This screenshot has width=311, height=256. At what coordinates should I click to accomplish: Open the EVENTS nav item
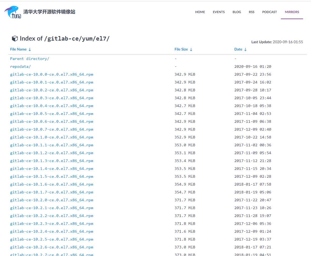[219, 12]
